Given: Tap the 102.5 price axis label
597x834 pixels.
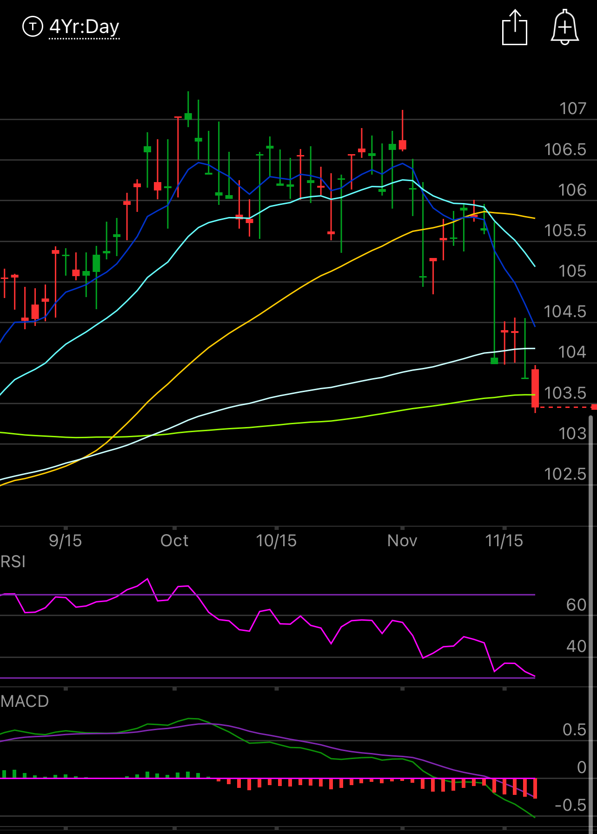Looking at the screenshot, I should pyautogui.click(x=565, y=474).
